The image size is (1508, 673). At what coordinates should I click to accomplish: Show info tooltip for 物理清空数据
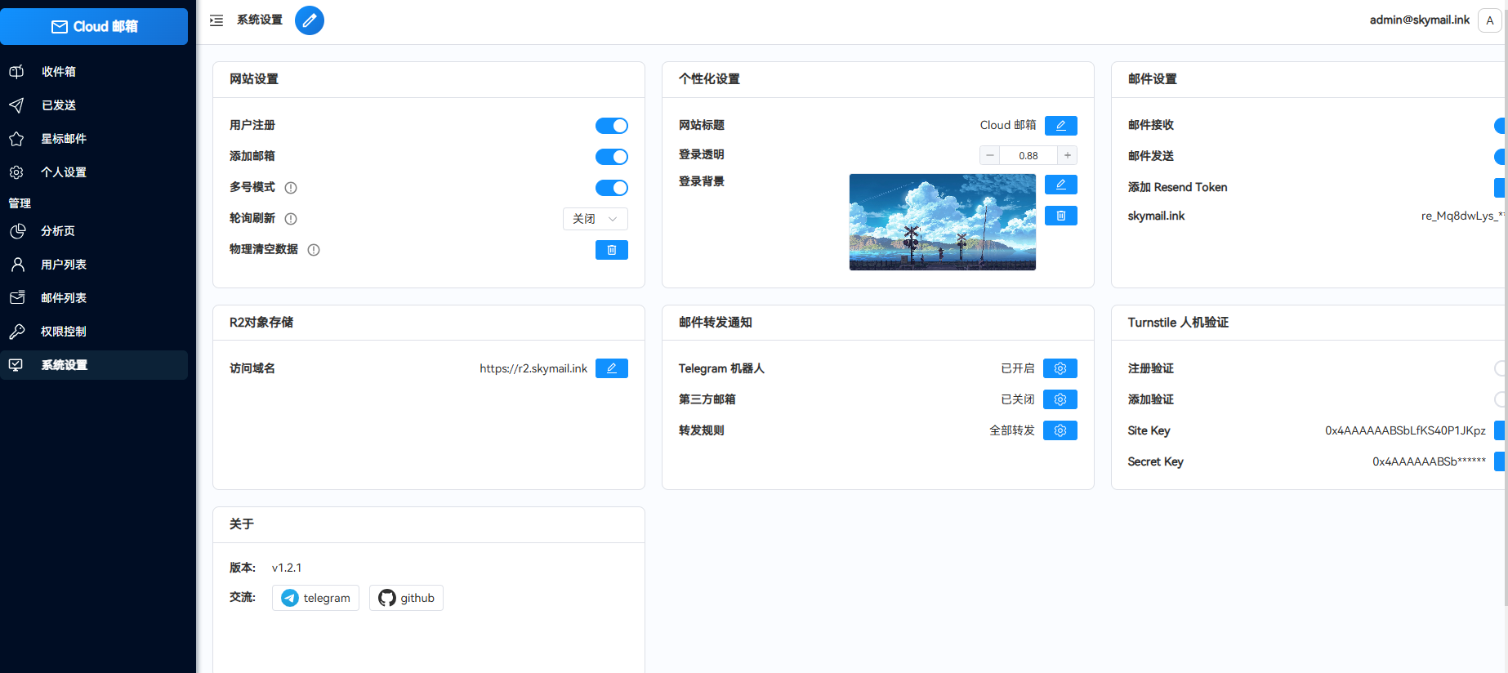tap(314, 250)
